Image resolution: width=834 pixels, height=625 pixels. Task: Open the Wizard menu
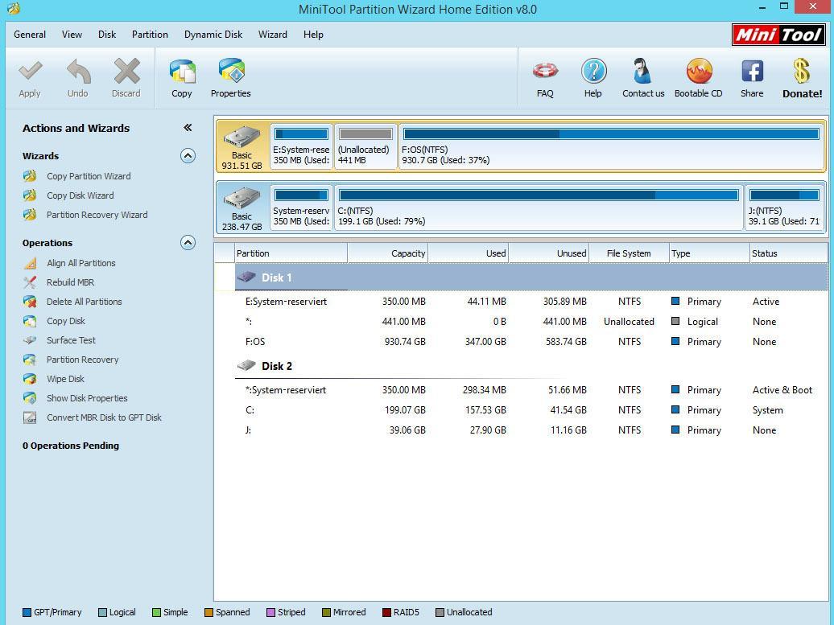(273, 35)
